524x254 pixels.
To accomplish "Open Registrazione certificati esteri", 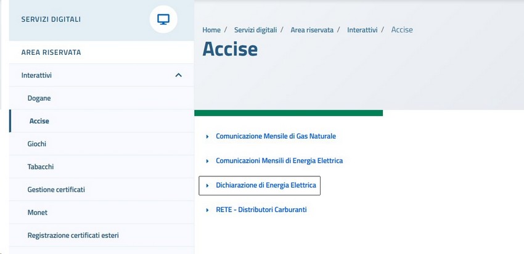I will (73, 236).
